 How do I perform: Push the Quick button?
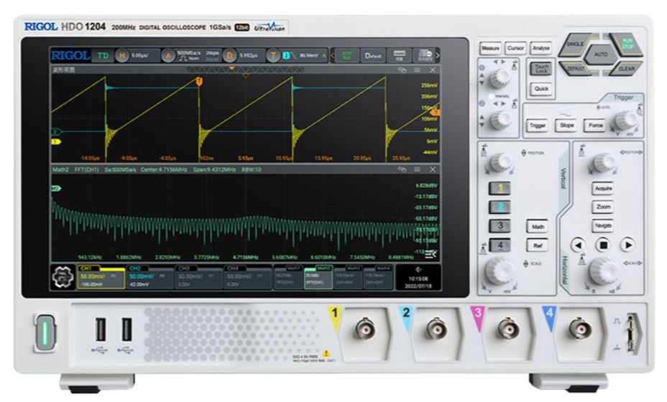tap(541, 89)
